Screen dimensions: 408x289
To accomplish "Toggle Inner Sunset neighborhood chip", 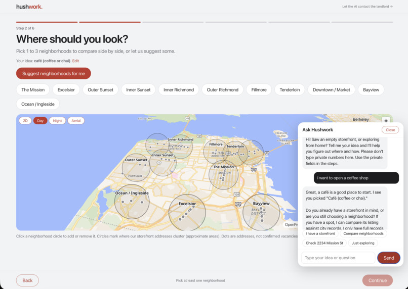I will pyautogui.click(x=138, y=90).
